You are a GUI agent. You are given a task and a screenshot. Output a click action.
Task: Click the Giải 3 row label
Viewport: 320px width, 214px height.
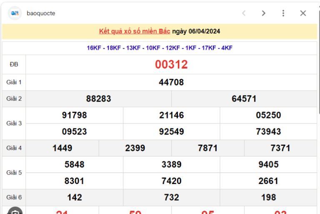[x=14, y=123]
